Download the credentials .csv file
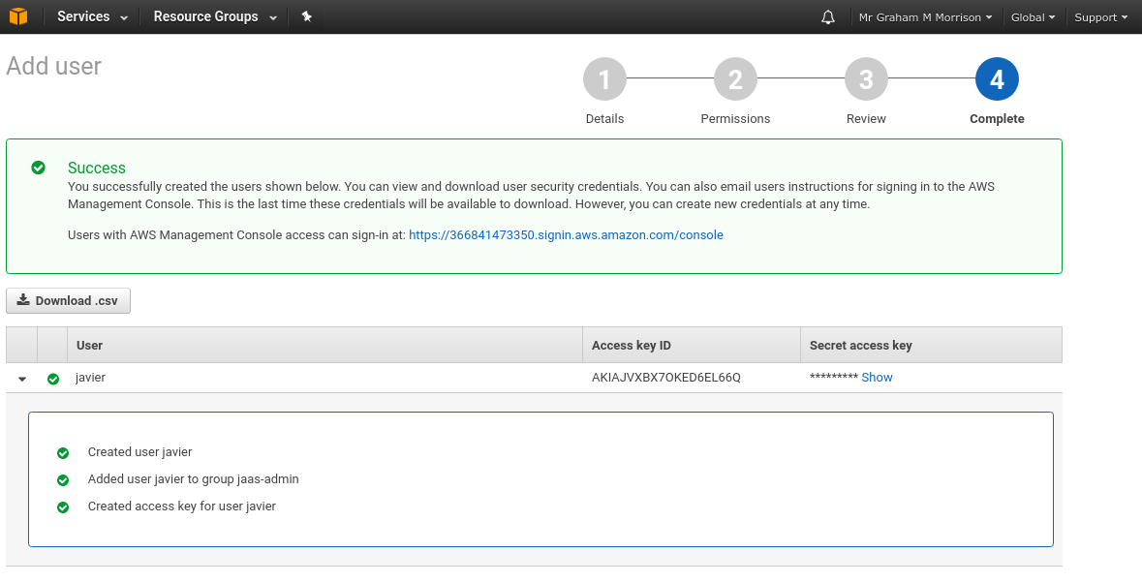Screen dimensions: 1142x583 coord(69,300)
